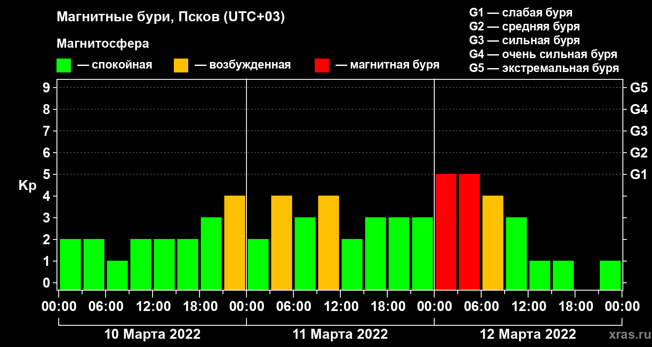Select the chart title 'Магнитные бури, Псков (UTC+03)'

(x=171, y=18)
